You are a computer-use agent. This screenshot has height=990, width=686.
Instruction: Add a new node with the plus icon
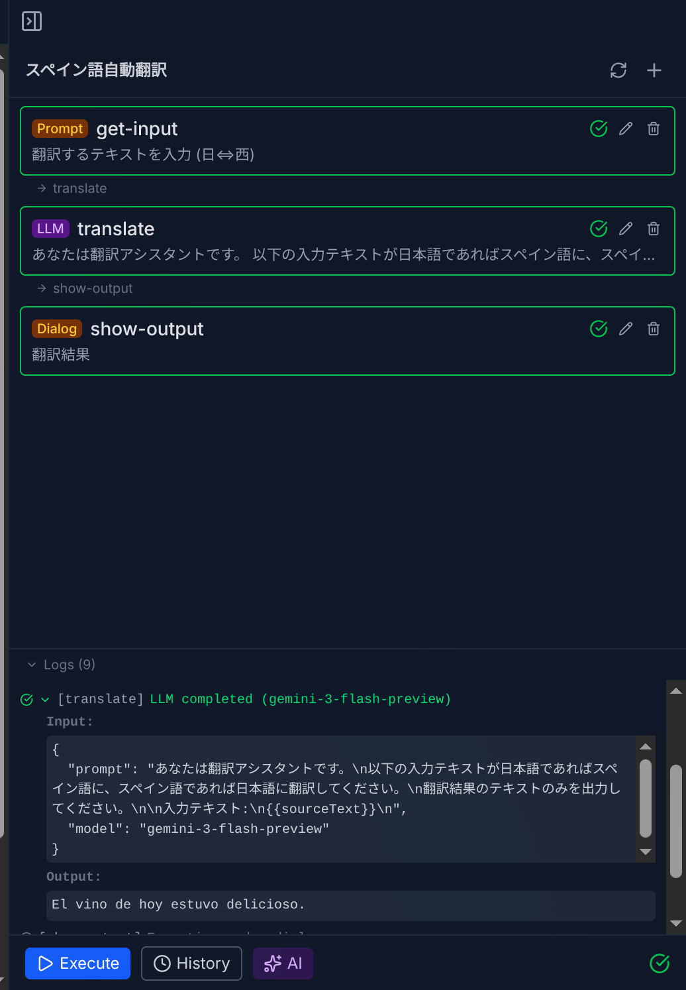tap(654, 70)
